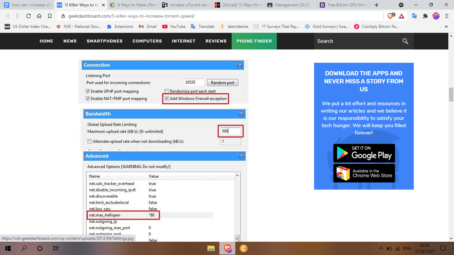Open a new browser tab
Image resolution: width=454 pixels, height=255 pixels.
tap(377, 5)
